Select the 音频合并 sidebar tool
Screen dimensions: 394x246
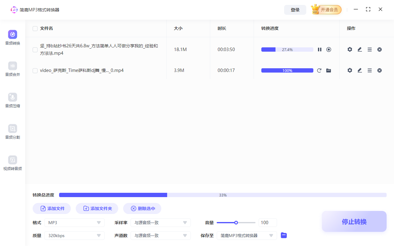12,69
